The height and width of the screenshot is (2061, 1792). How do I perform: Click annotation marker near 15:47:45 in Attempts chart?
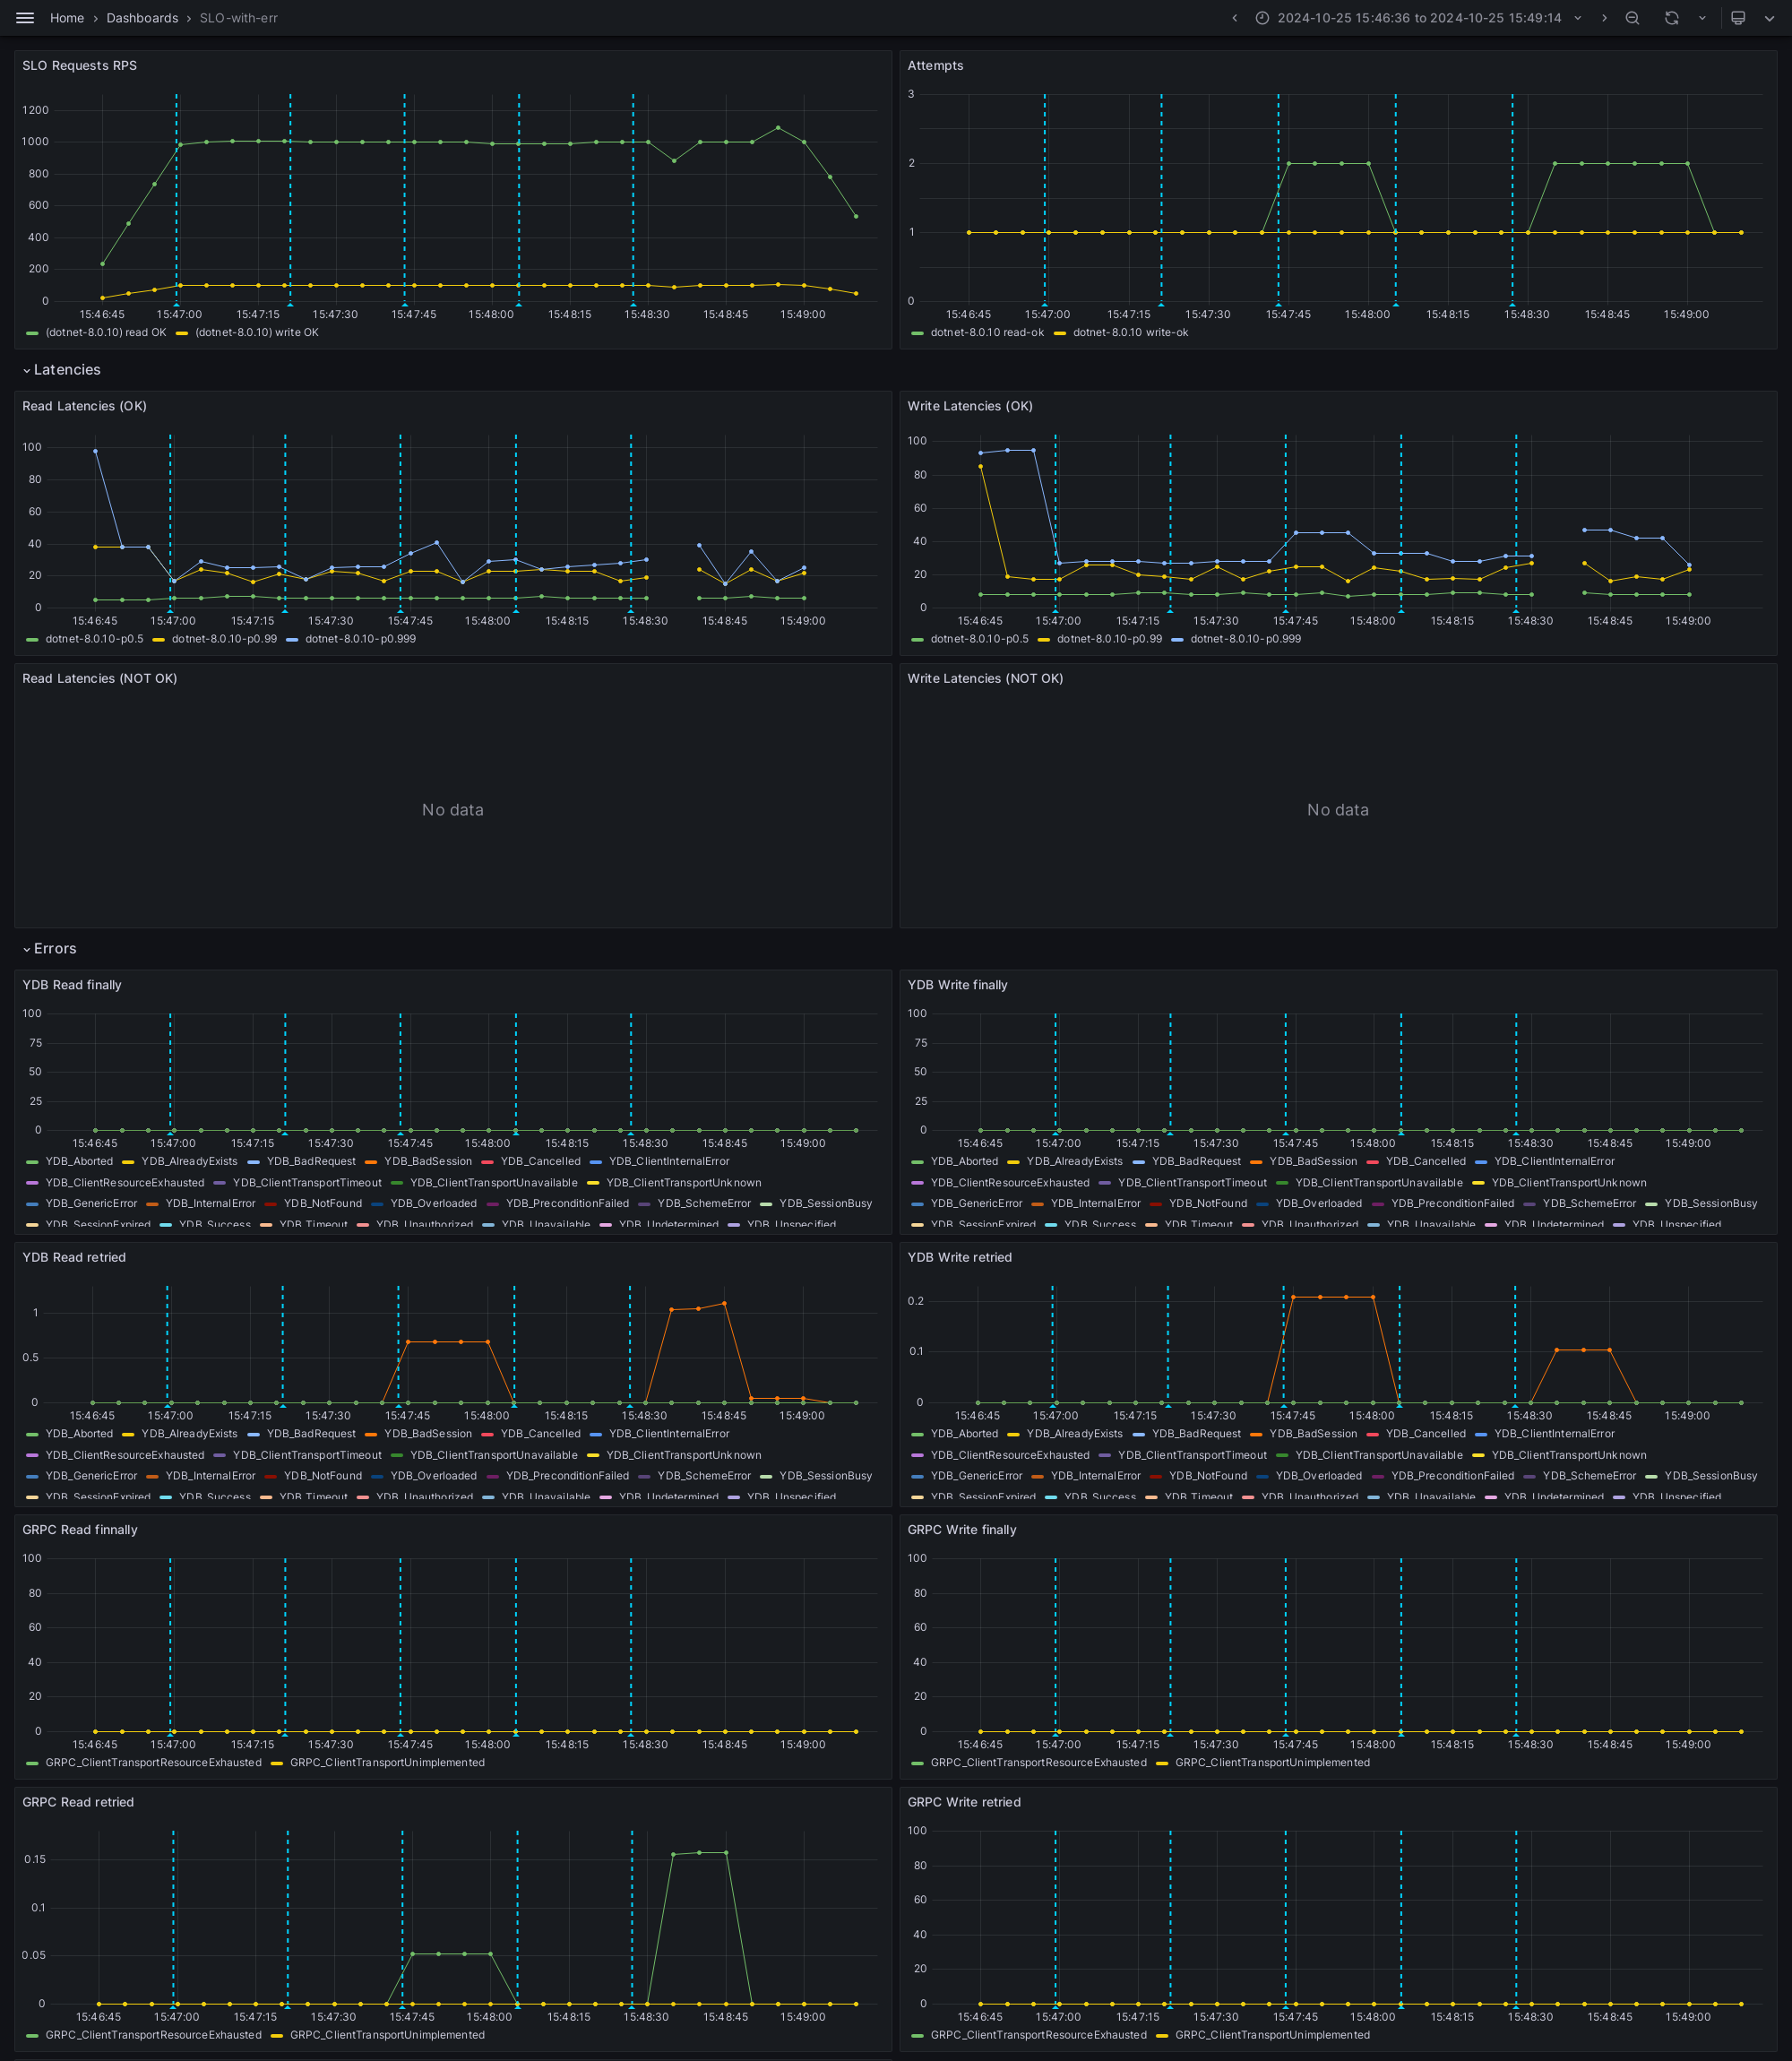point(1278,303)
